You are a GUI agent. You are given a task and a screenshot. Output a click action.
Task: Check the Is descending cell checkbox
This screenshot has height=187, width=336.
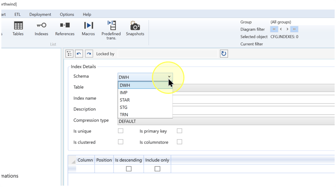click(129, 169)
